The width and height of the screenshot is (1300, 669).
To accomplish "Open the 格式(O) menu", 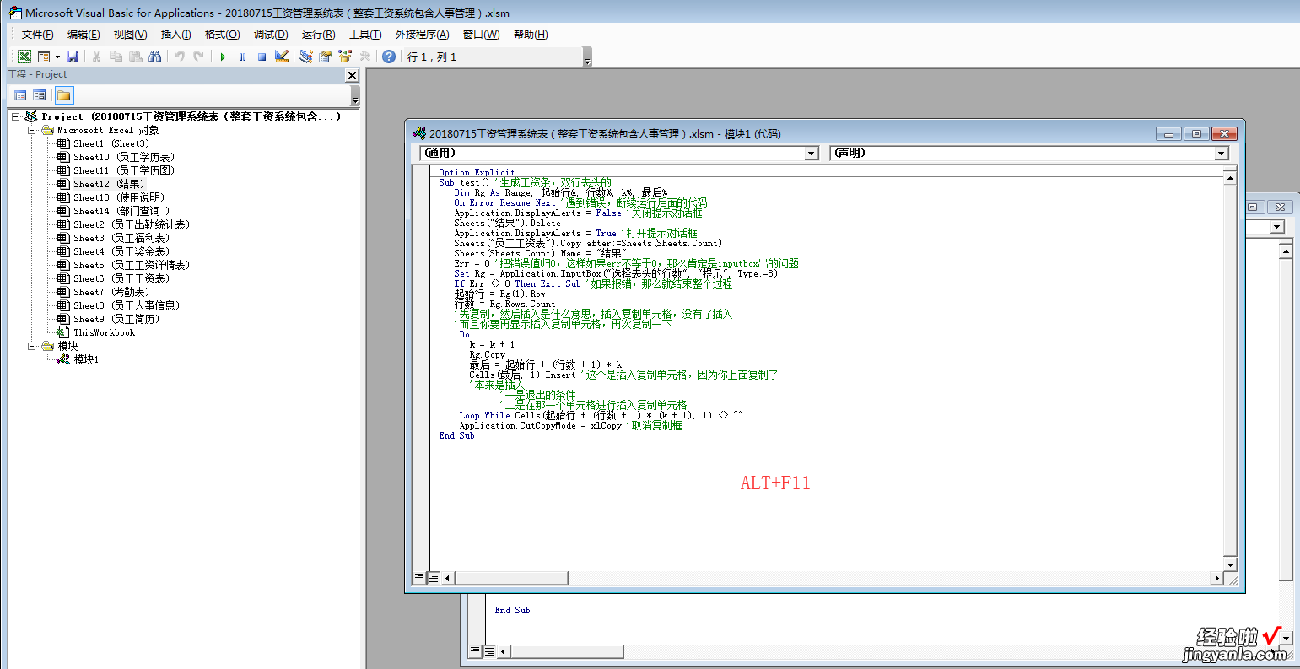I will [223, 35].
